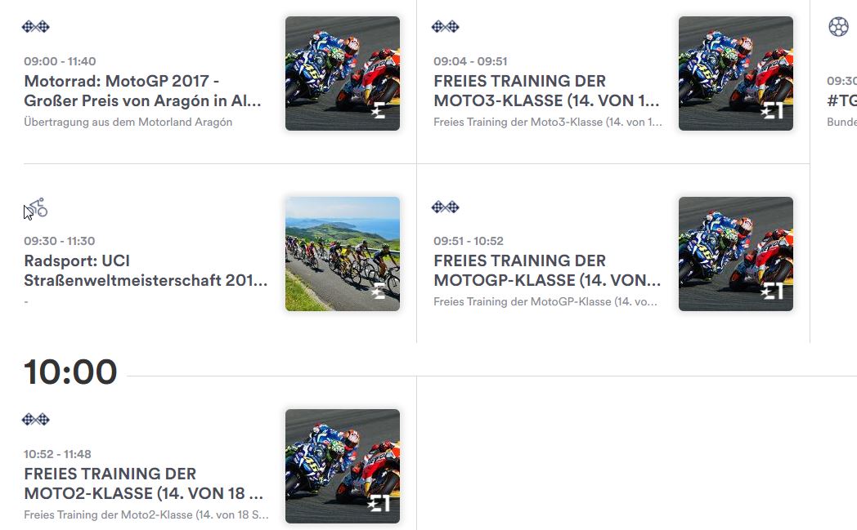This screenshot has width=857, height=530.
Task: Open the MotoGP 2017 Großer Preis von Aragón title
Action: click(142, 91)
